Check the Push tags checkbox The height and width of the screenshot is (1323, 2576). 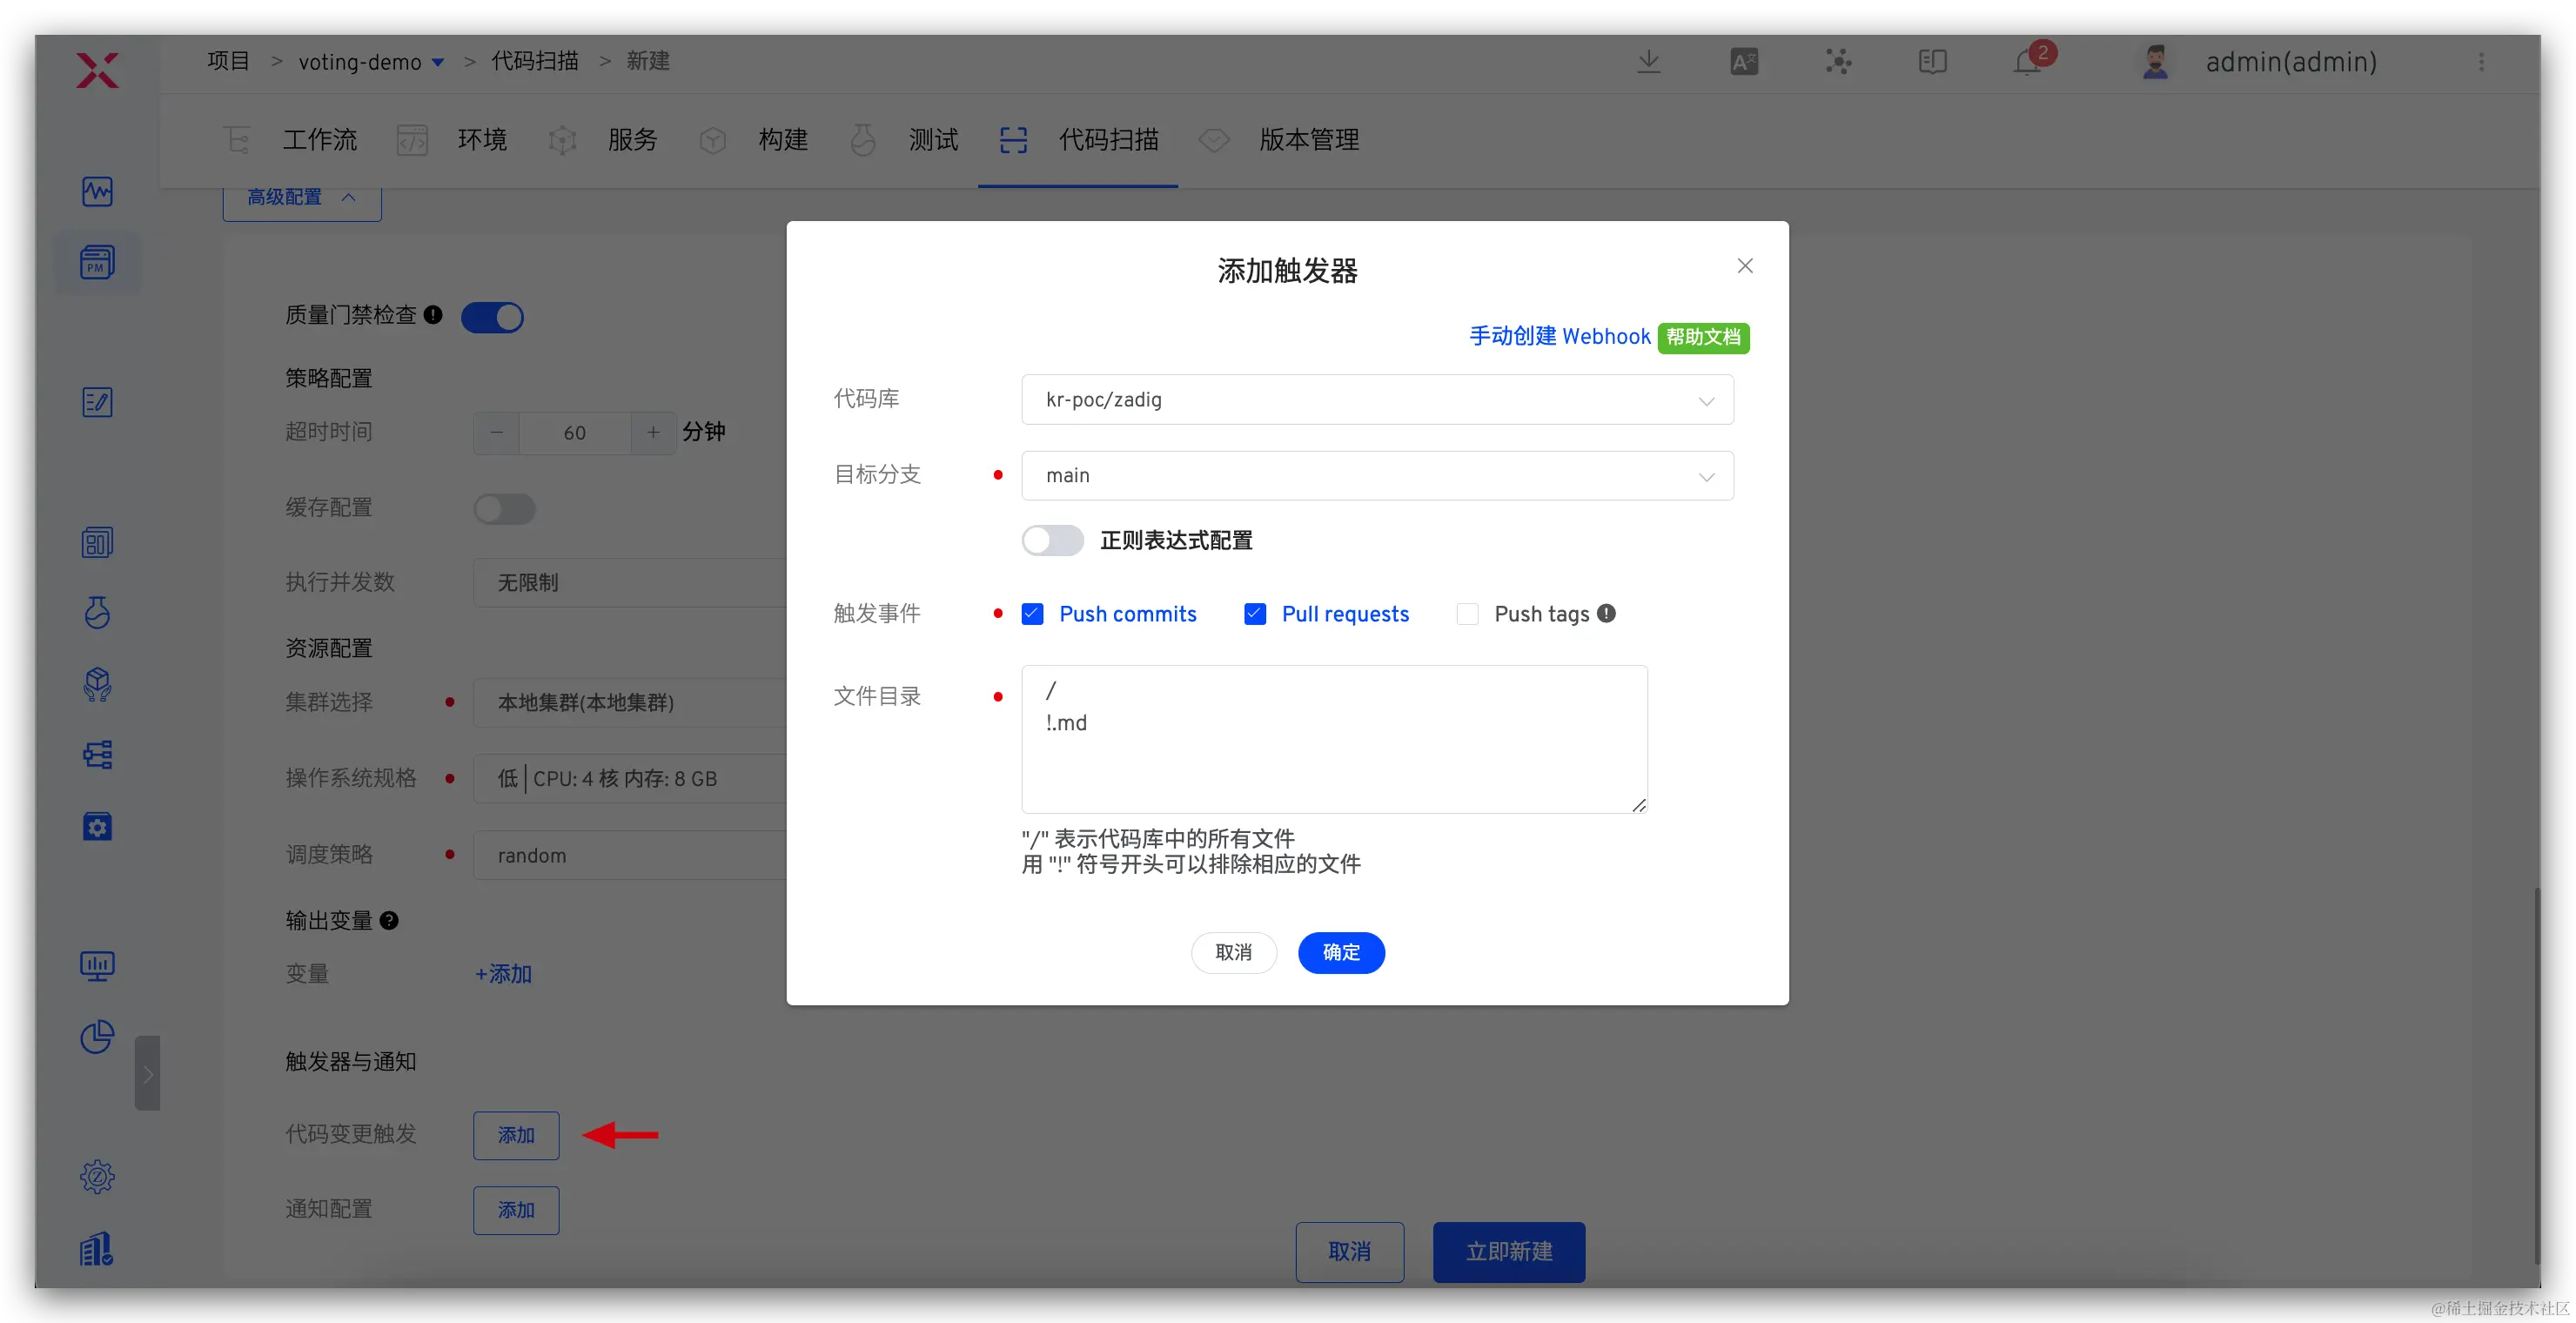pyautogui.click(x=1467, y=614)
